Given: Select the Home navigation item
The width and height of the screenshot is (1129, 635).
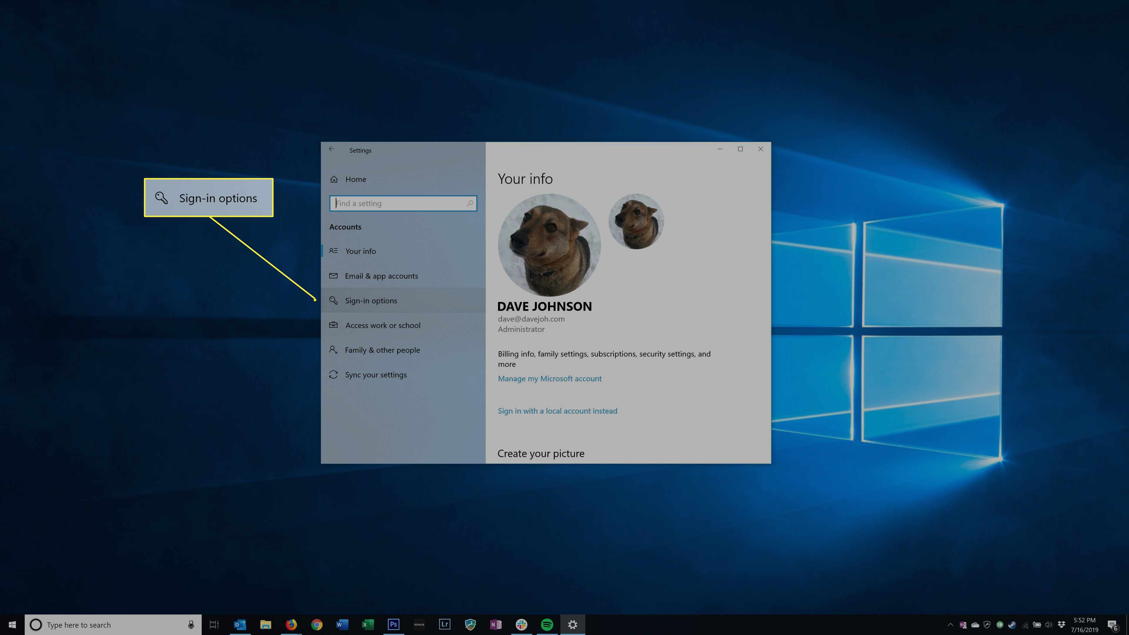Looking at the screenshot, I should point(355,179).
